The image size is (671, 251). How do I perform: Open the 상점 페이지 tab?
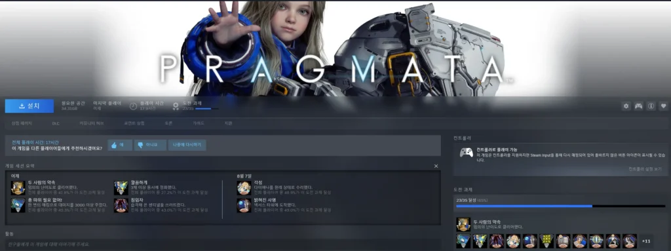pos(22,123)
